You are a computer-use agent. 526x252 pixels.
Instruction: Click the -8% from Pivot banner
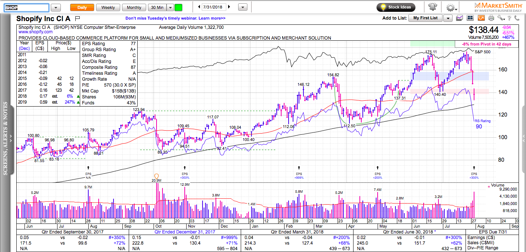click(486, 44)
